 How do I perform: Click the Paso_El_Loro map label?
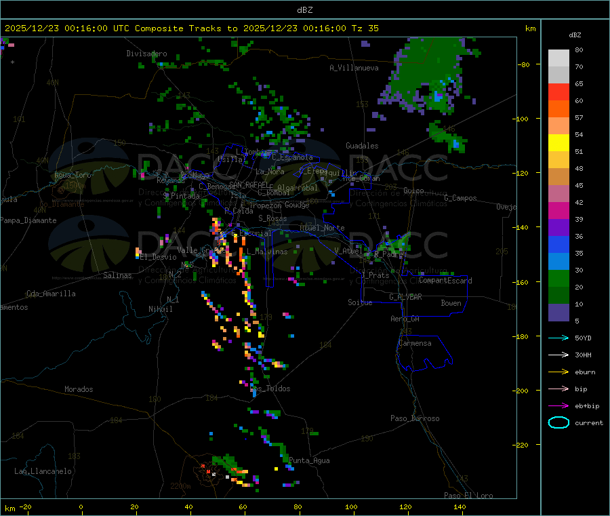coord(468,496)
